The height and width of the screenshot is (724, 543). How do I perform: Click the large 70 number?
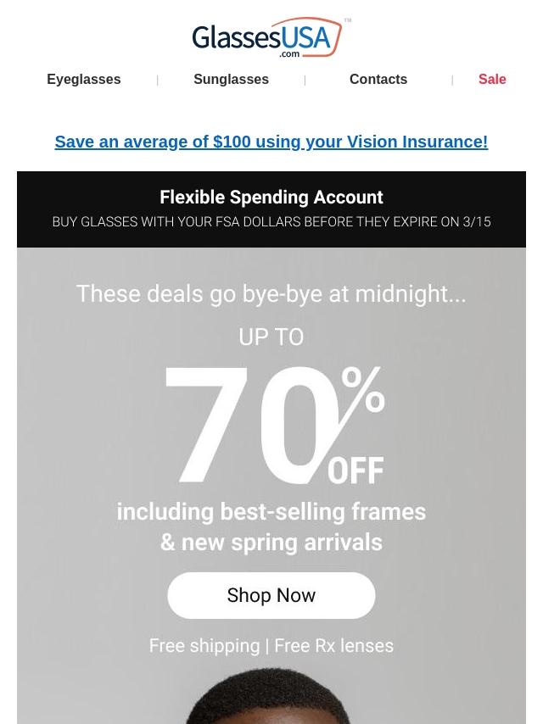[x=247, y=425]
